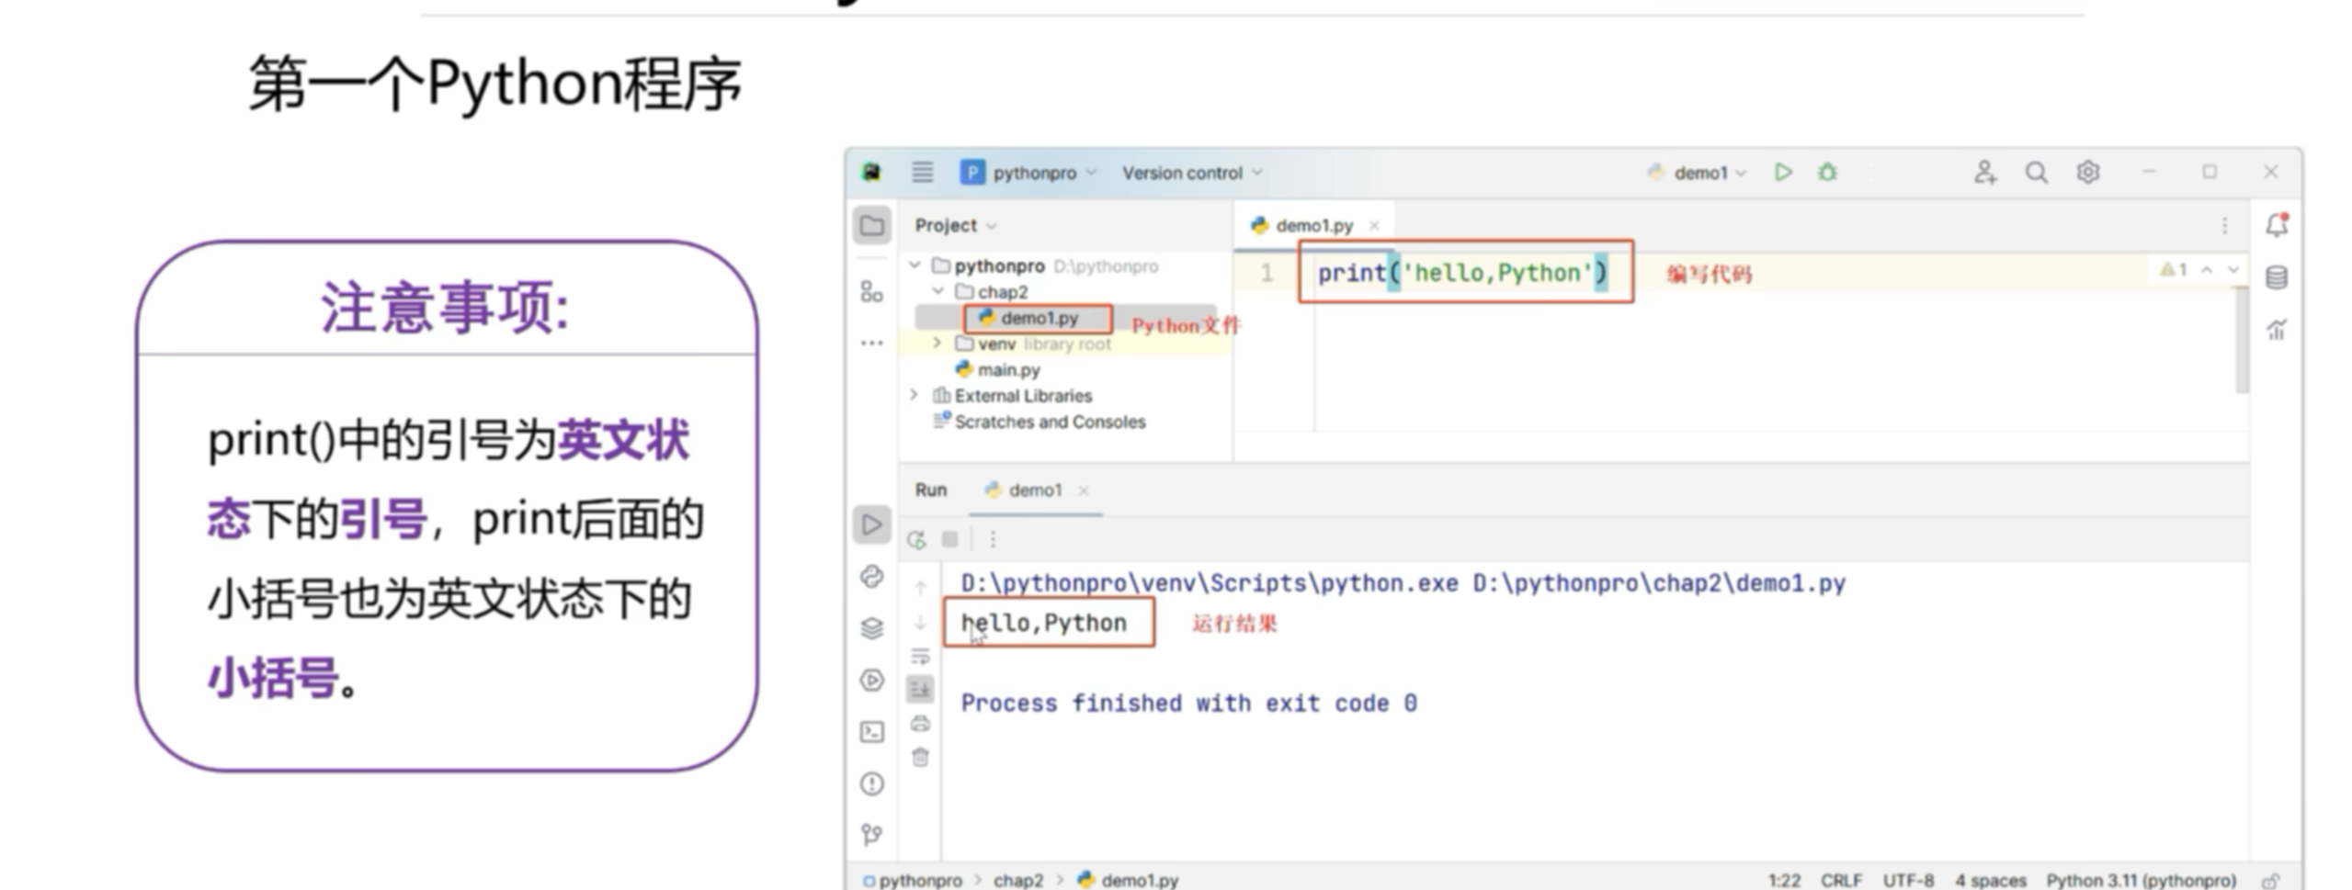Open Services tool window icon
Image resolution: width=2352 pixels, height=890 pixels.
tap(871, 680)
